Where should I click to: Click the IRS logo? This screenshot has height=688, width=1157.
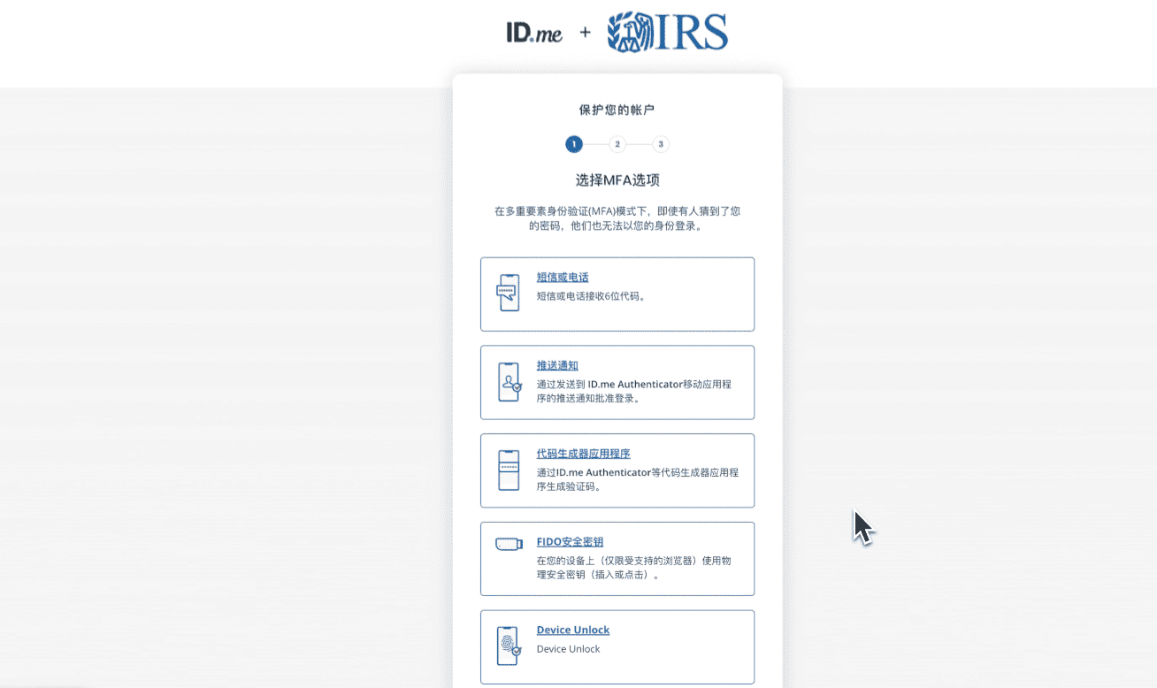coord(668,32)
